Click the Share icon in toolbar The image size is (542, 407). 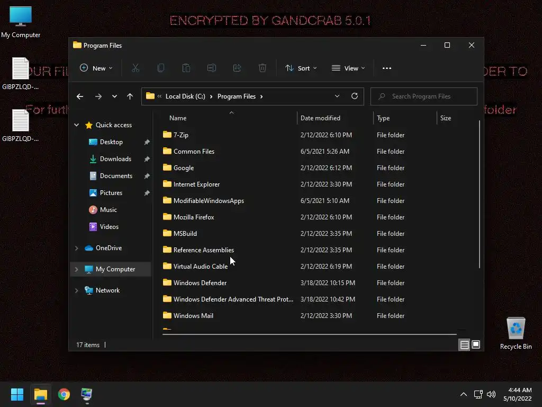point(237,68)
